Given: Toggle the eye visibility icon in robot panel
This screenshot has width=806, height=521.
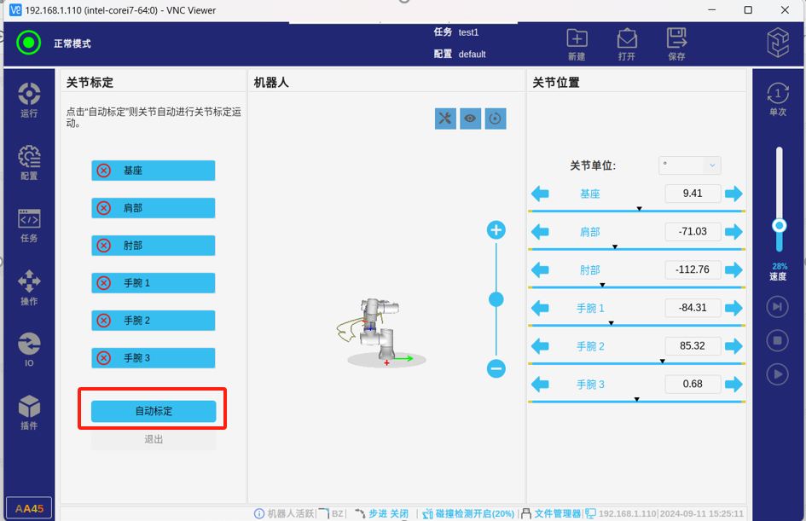Looking at the screenshot, I should [x=471, y=119].
